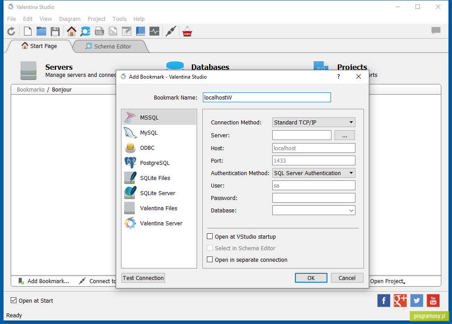Open the Twitter social icon

click(x=416, y=301)
